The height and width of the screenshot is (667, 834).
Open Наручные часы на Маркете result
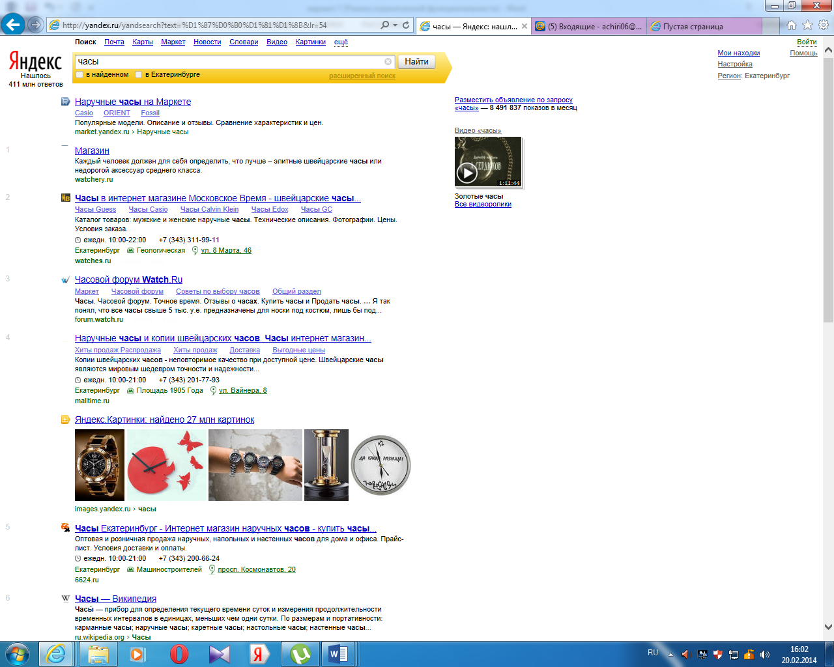tap(133, 102)
